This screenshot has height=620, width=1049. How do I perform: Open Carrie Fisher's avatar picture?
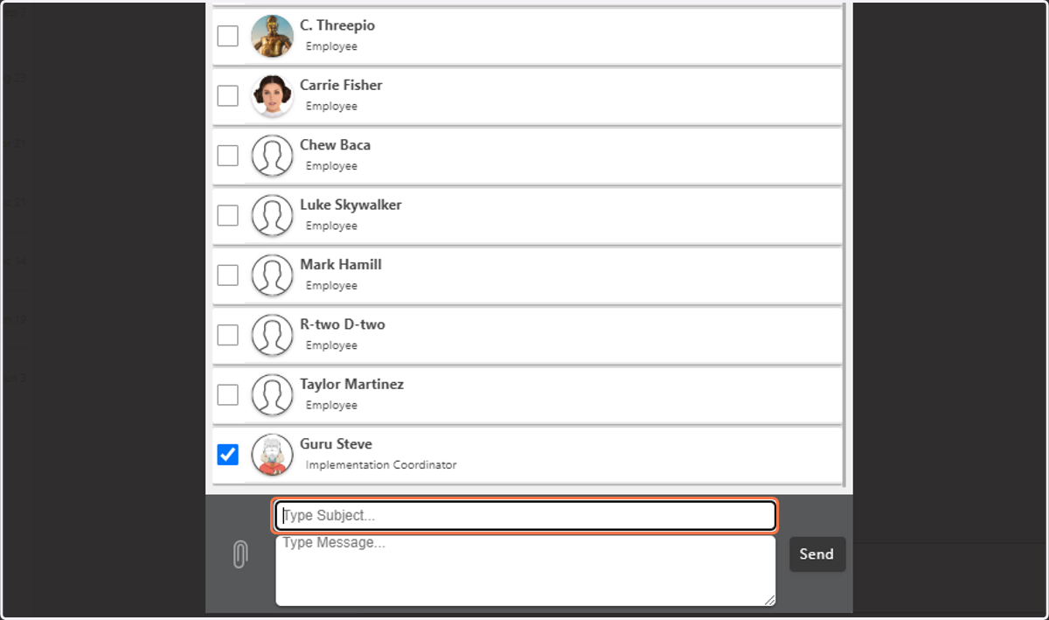pos(272,95)
